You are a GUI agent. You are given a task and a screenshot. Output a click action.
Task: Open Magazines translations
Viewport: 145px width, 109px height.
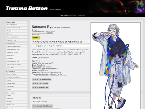coord(17,86)
